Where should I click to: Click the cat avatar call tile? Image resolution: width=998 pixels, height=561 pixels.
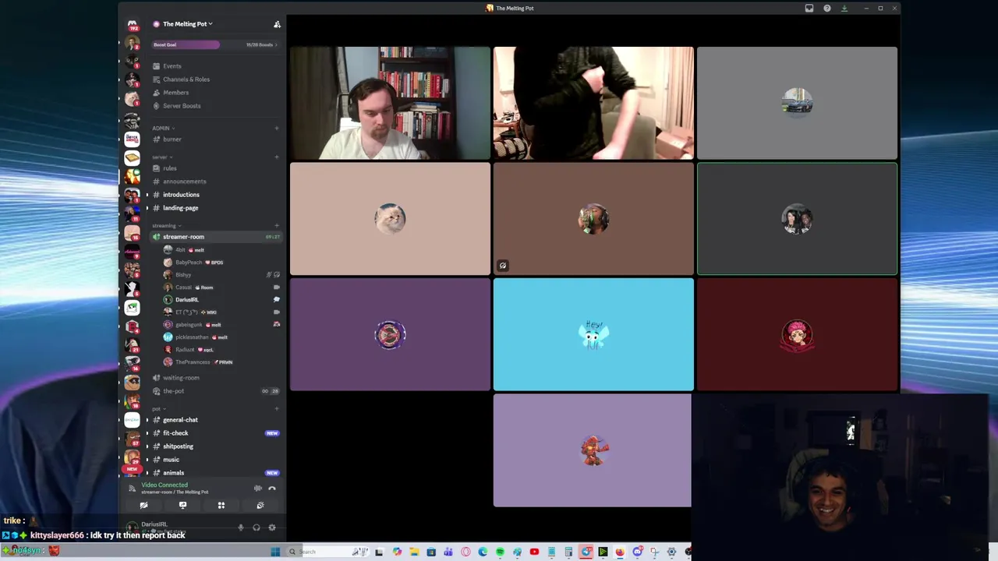tap(390, 219)
